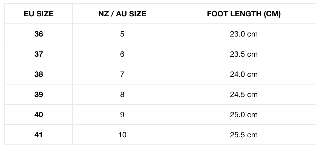Screen dimensions: 322x151
Task: Pick the 25.5 cm foot length cell
Action: tap(244, 135)
